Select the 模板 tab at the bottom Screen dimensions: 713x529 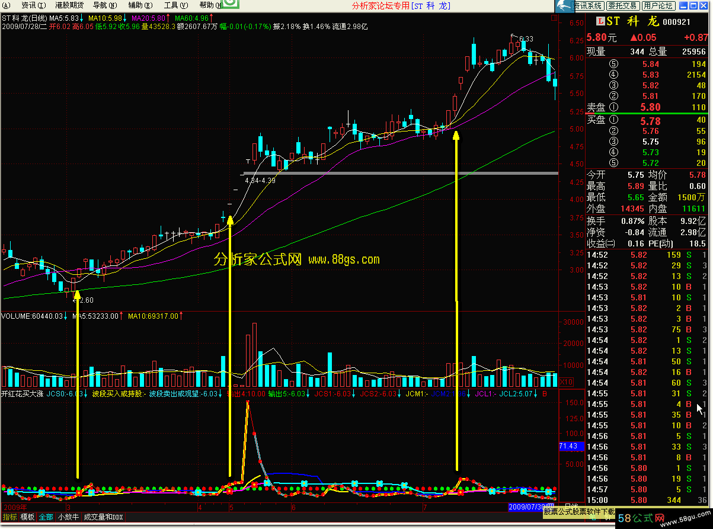28,517
